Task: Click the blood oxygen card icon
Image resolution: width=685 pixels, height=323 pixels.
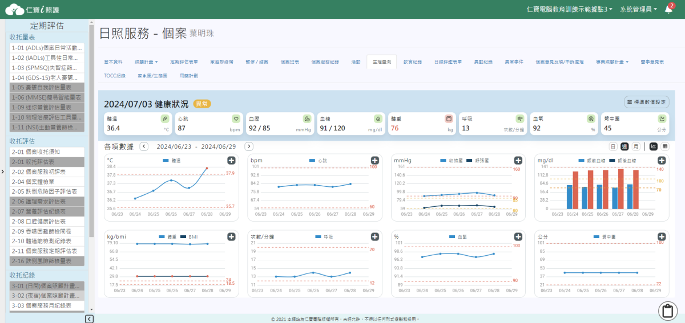Action: pyautogui.click(x=591, y=118)
